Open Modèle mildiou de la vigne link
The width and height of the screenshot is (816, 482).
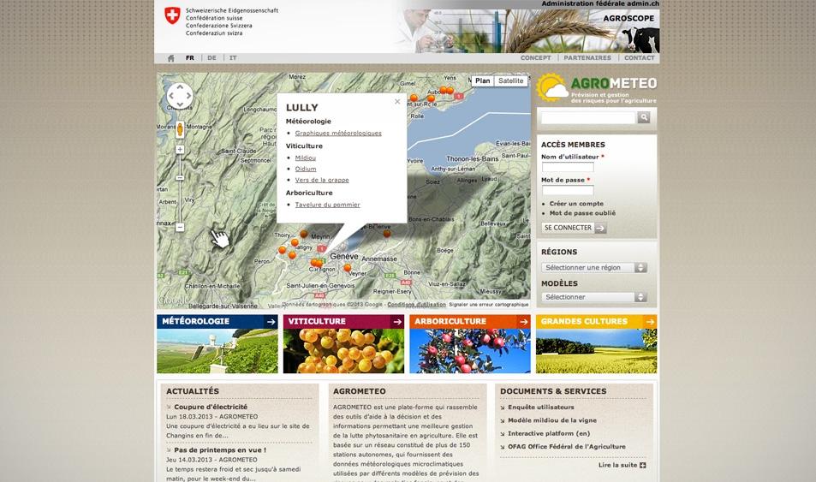[552, 420]
